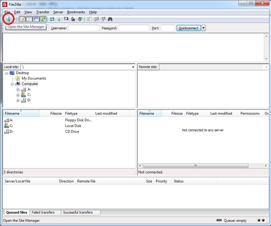The image size is (271, 226).
Task: Open the Site Manager dropdown arrow
Action: [15, 19]
